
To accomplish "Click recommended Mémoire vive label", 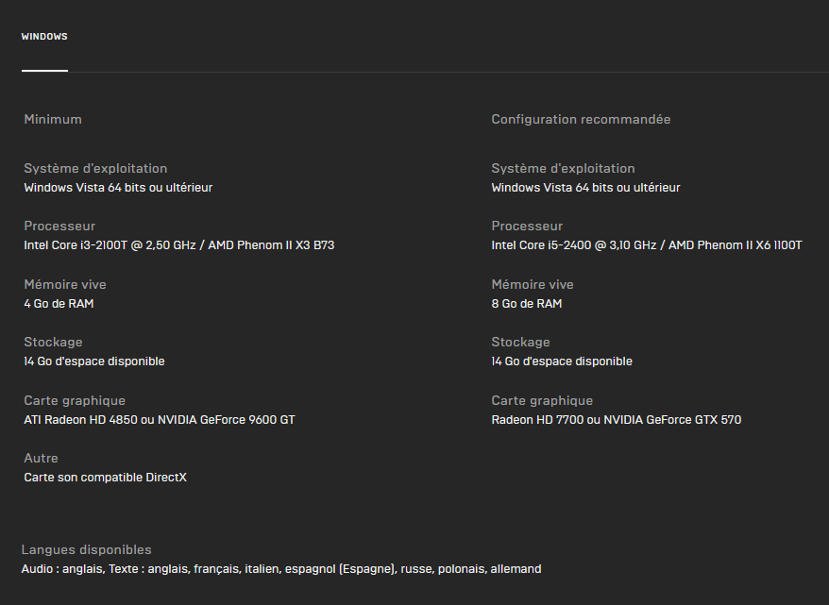I will tap(533, 284).
